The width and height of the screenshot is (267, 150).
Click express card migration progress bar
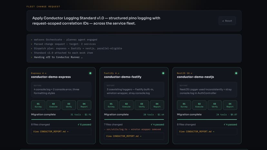click(x=61, y=119)
